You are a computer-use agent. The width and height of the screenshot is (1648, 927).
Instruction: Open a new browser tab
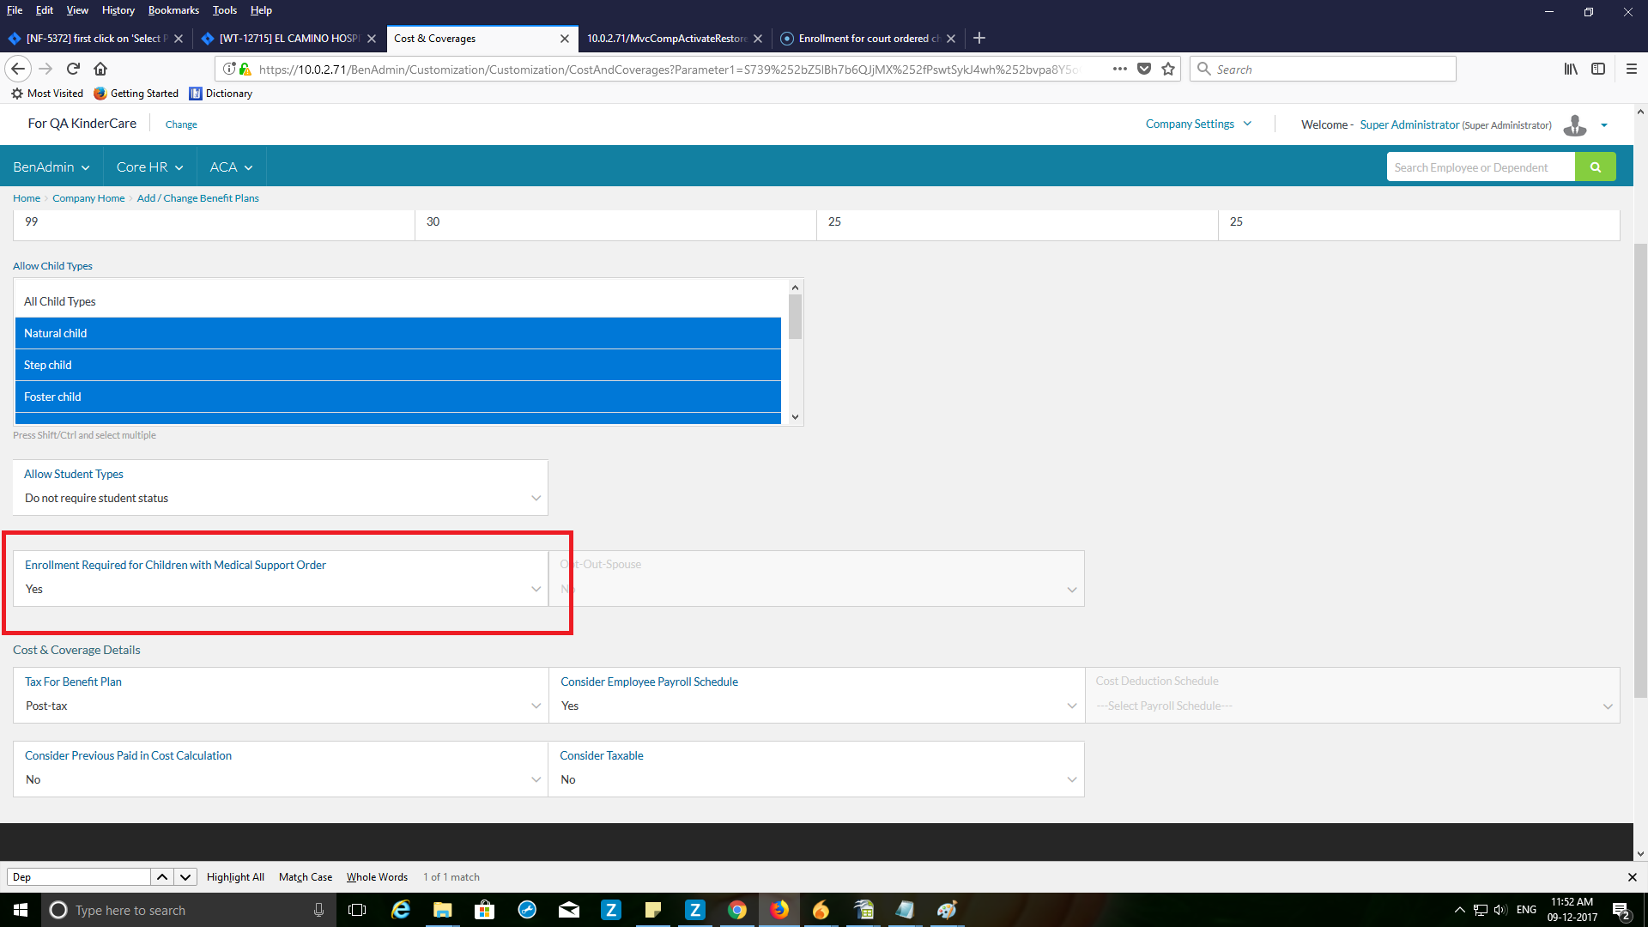(x=979, y=38)
